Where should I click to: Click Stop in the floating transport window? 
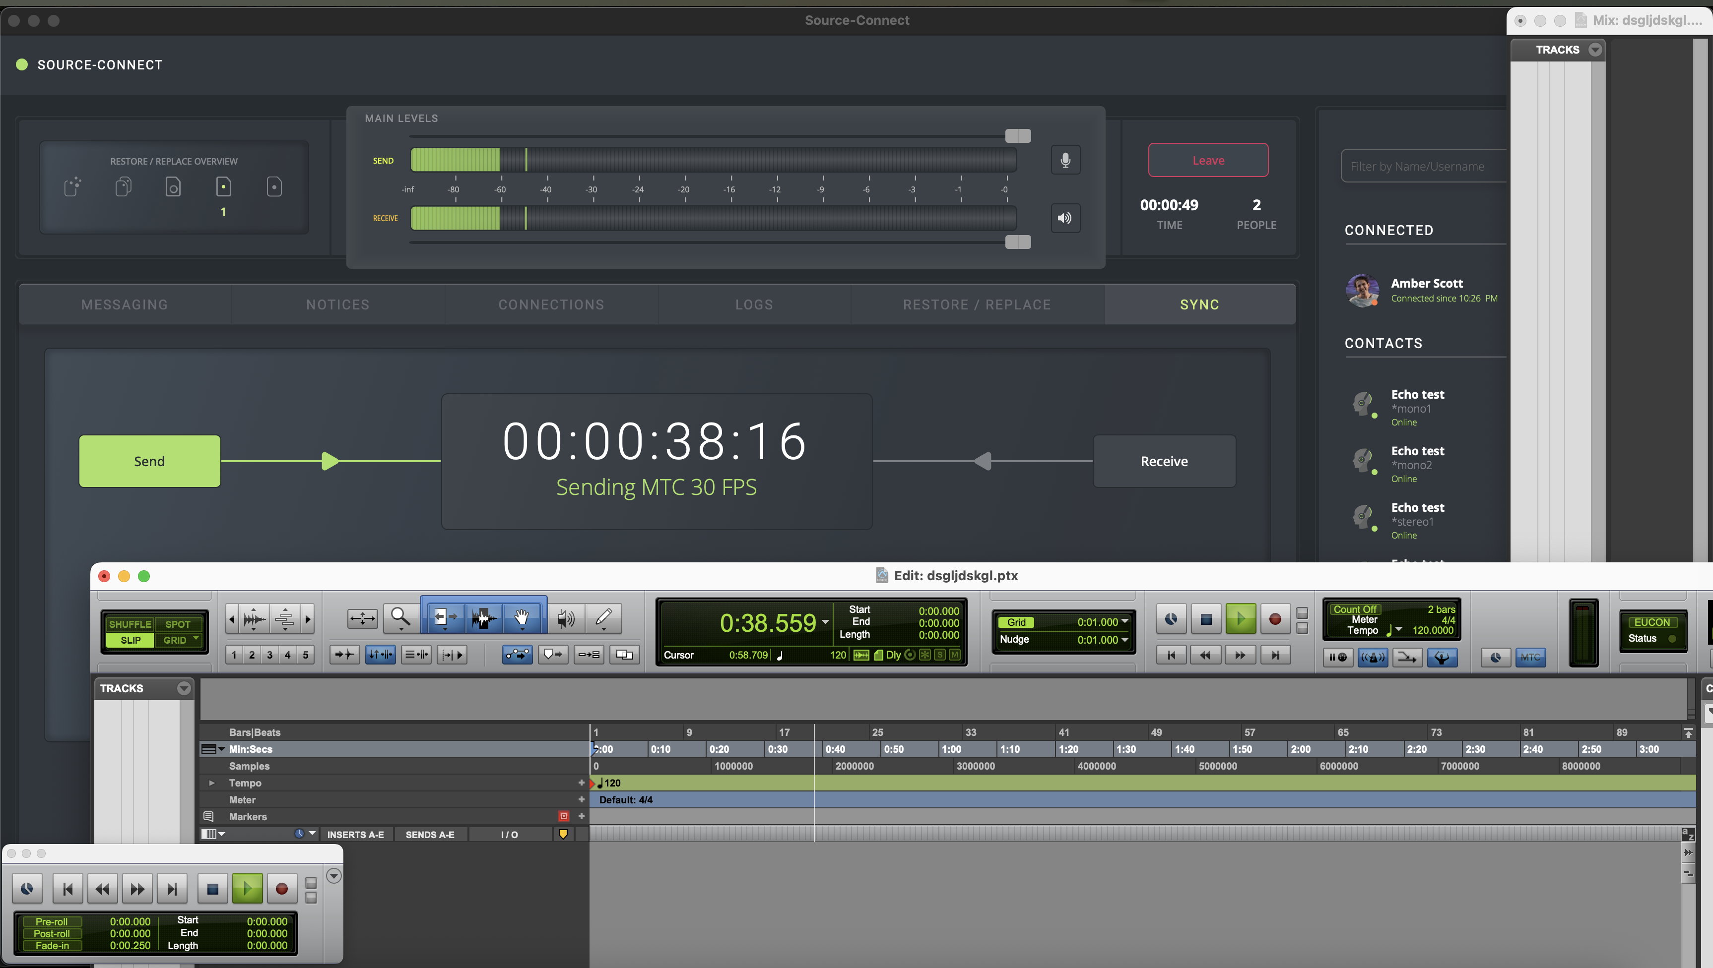click(213, 889)
